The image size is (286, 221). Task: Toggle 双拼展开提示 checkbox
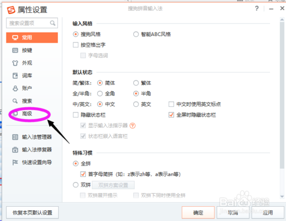(83, 195)
